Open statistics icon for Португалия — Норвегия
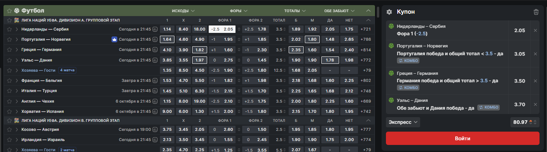Screen dimensions: 547x152 [x=155, y=40]
